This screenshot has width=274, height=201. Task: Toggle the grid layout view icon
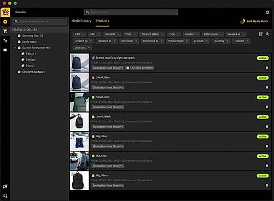pyautogui.click(x=261, y=34)
